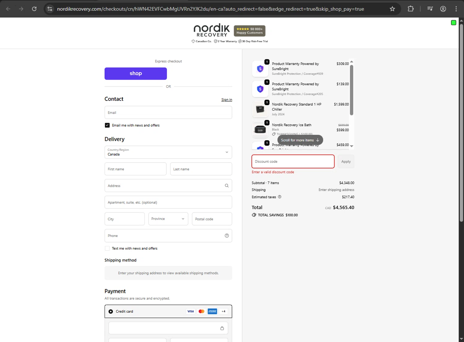Click the Subtotal 7 items label

tap(265, 183)
